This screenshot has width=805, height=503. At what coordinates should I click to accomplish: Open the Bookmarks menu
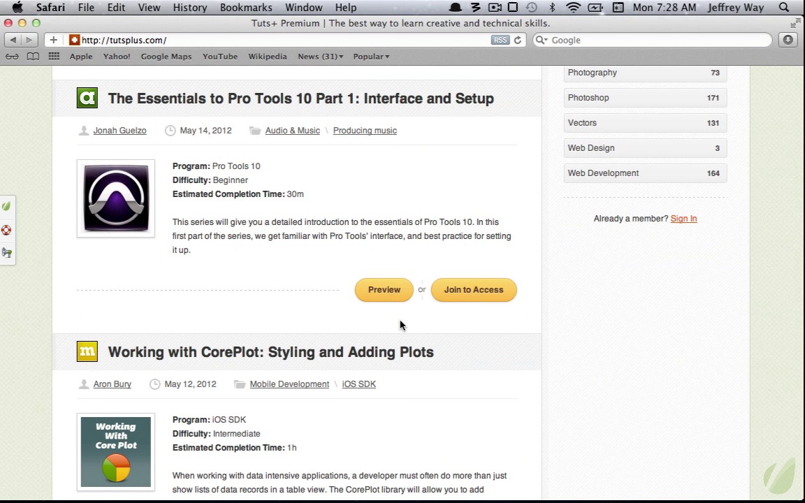pos(246,7)
